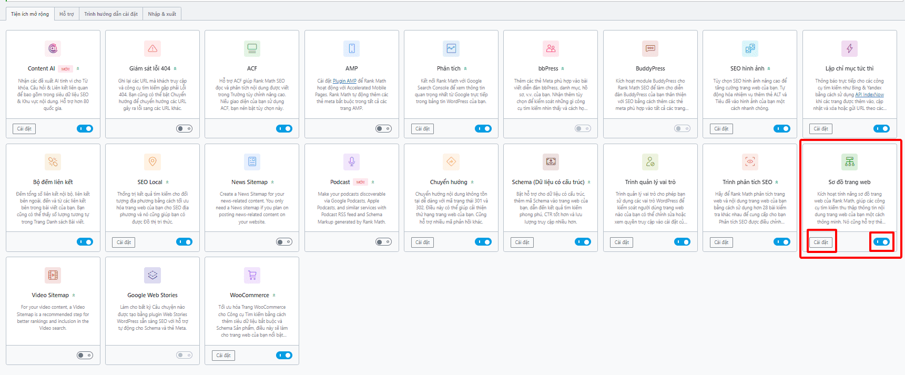
Task: Disable the Bộ đếm liên kết toggle
Action: click(85, 242)
